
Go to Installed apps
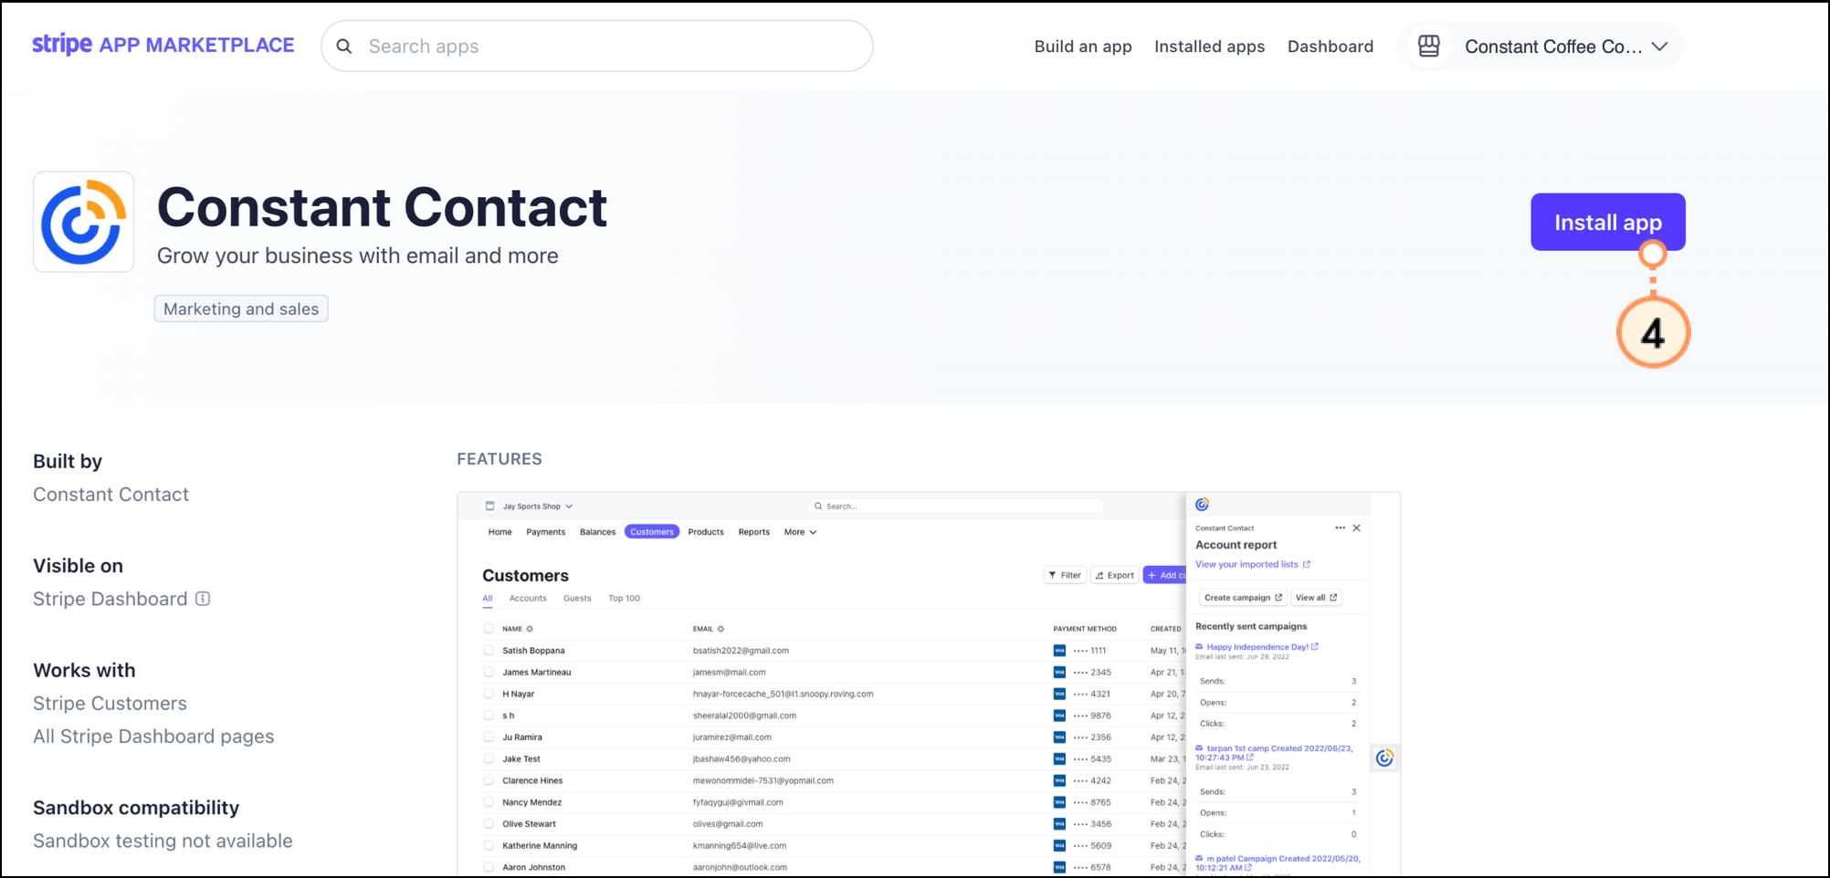pos(1209,47)
